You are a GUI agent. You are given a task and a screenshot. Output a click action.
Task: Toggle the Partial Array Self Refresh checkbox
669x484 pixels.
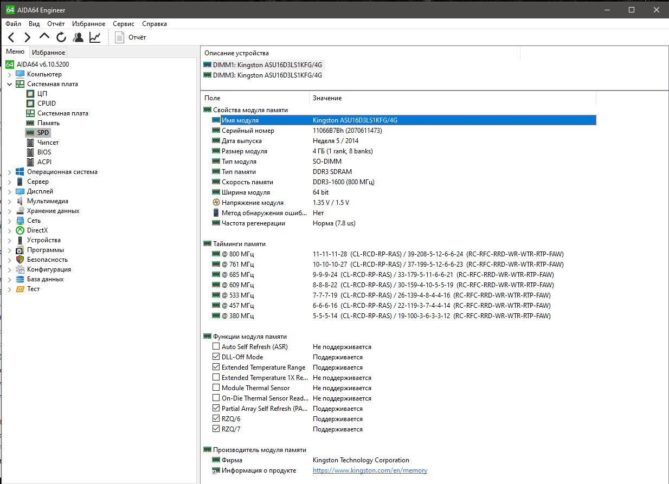pyautogui.click(x=216, y=408)
